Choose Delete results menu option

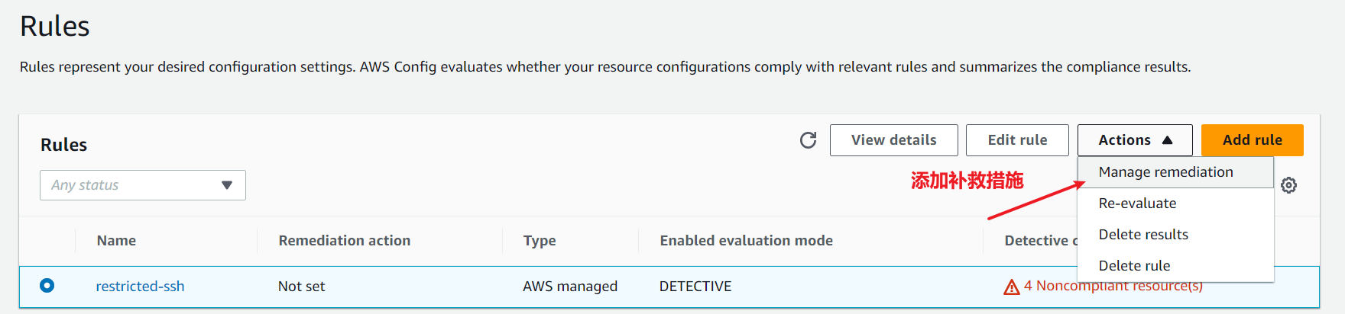(1143, 235)
